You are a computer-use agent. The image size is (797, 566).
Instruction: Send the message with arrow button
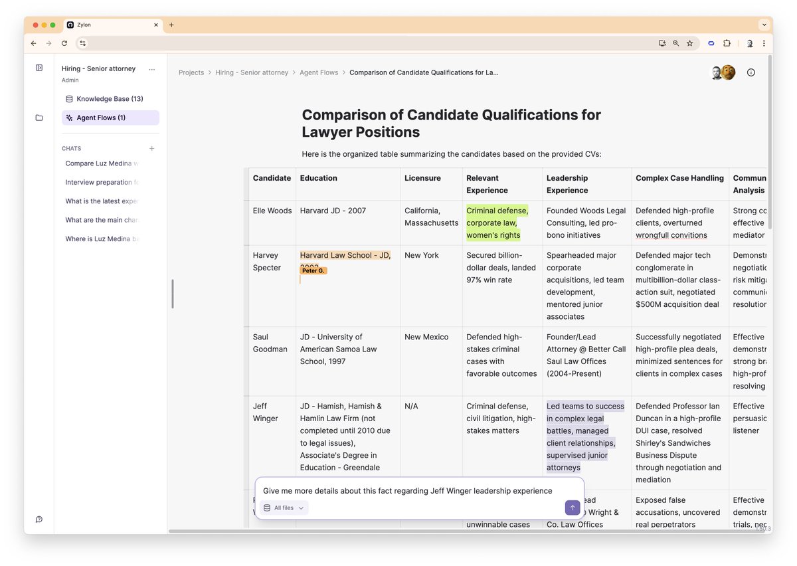pos(573,508)
